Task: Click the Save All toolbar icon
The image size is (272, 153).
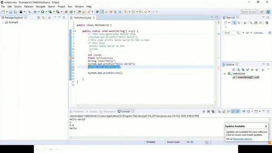Action: (x=15, y=12)
